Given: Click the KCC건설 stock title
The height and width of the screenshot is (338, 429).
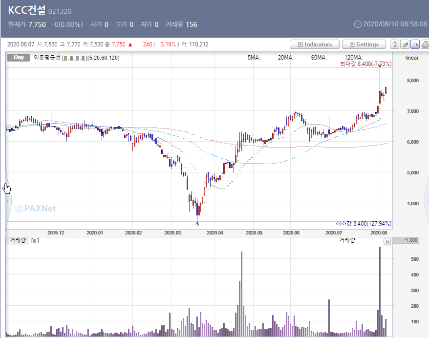Looking at the screenshot, I should tap(27, 10).
